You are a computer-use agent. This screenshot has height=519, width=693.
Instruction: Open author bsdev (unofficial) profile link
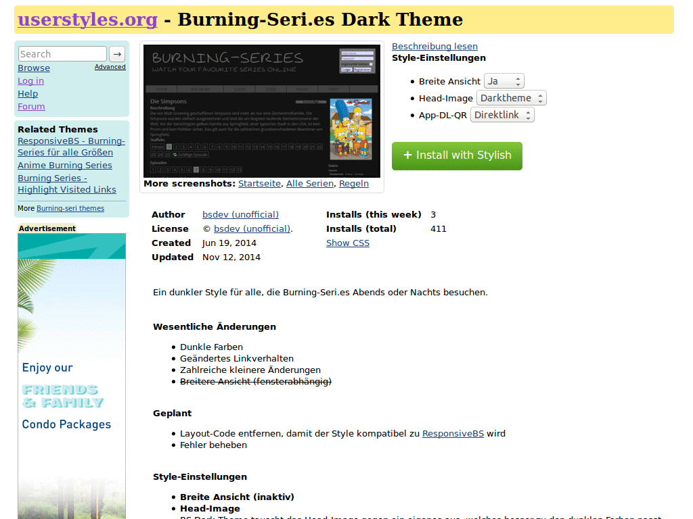[x=240, y=214]
